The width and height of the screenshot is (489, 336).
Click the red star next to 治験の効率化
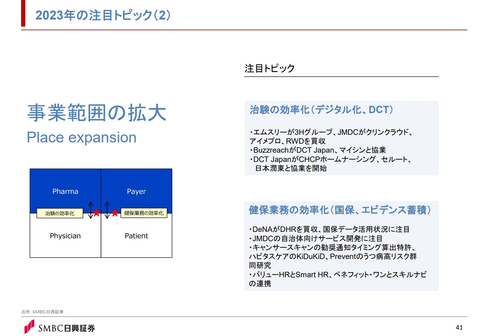96,212
